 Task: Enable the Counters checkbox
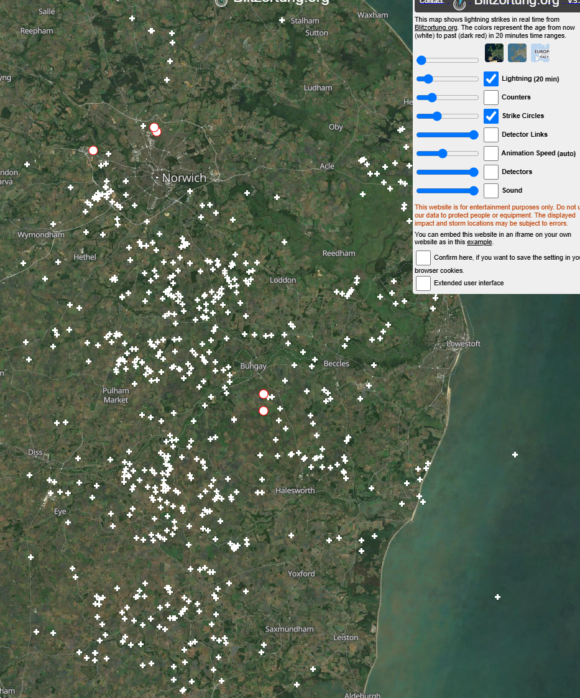[491, 98]
